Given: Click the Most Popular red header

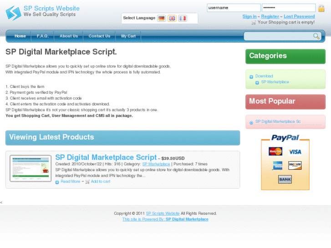Looking at the screenshot, I should tap(285, 102).
